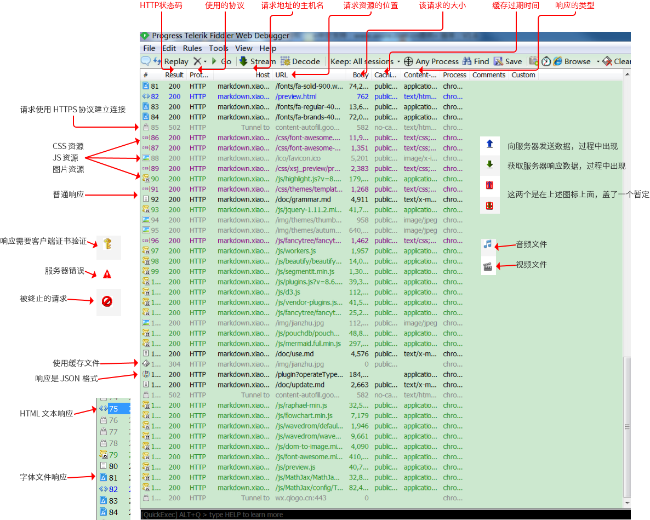Click body size 4,911 cell
This screenshot has width=650, height=520.
[360, 199]
